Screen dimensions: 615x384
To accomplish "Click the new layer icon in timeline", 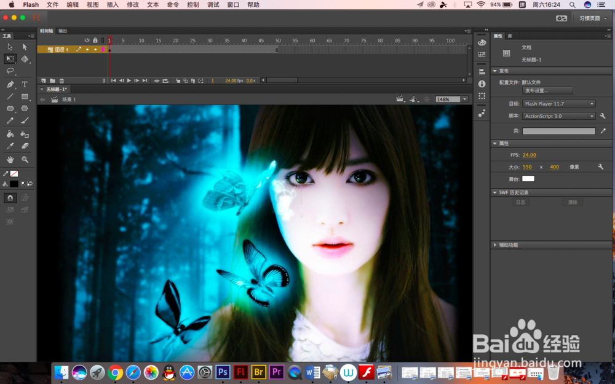I will (x=44, y=80).
